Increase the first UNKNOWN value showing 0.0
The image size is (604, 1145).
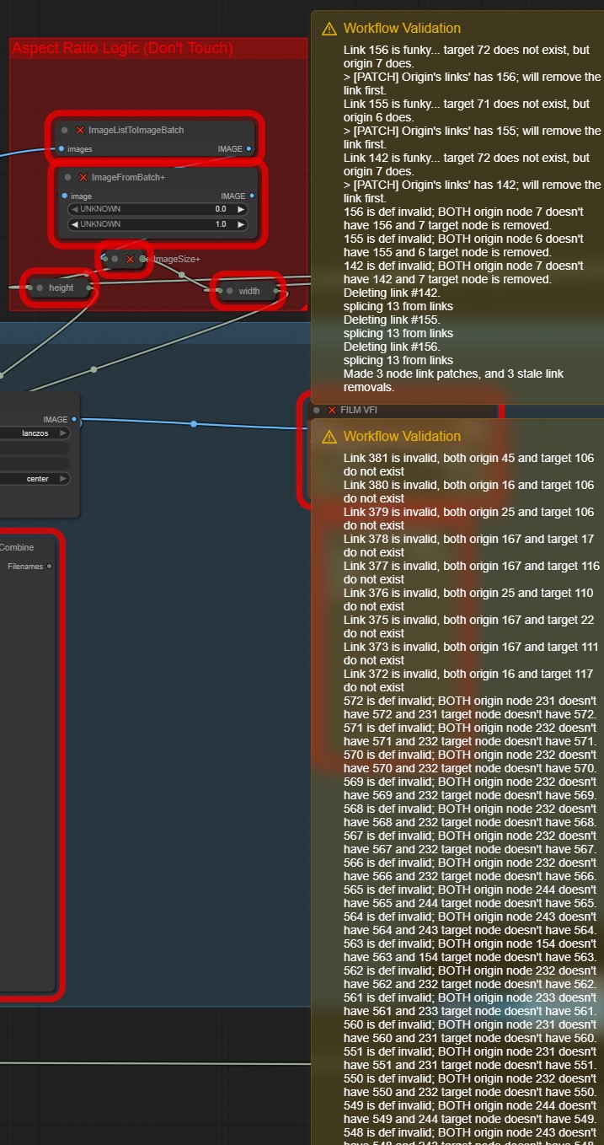tap(241, 209)
